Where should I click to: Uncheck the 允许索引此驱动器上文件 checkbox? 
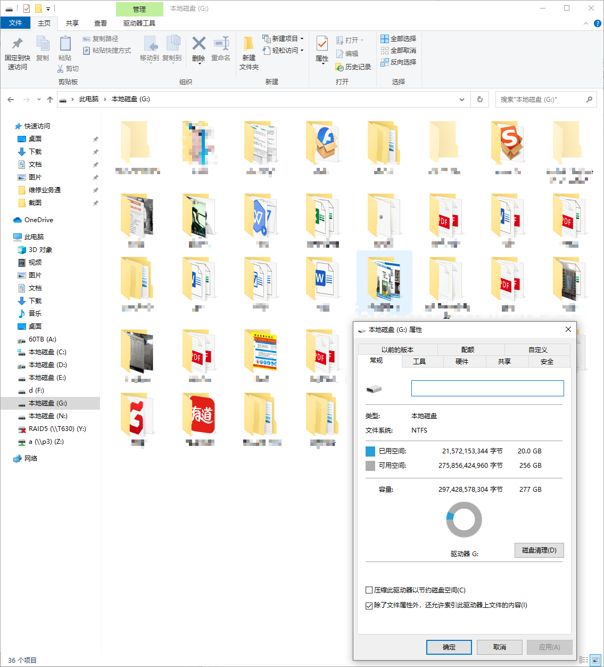click(x=369, y=605)
